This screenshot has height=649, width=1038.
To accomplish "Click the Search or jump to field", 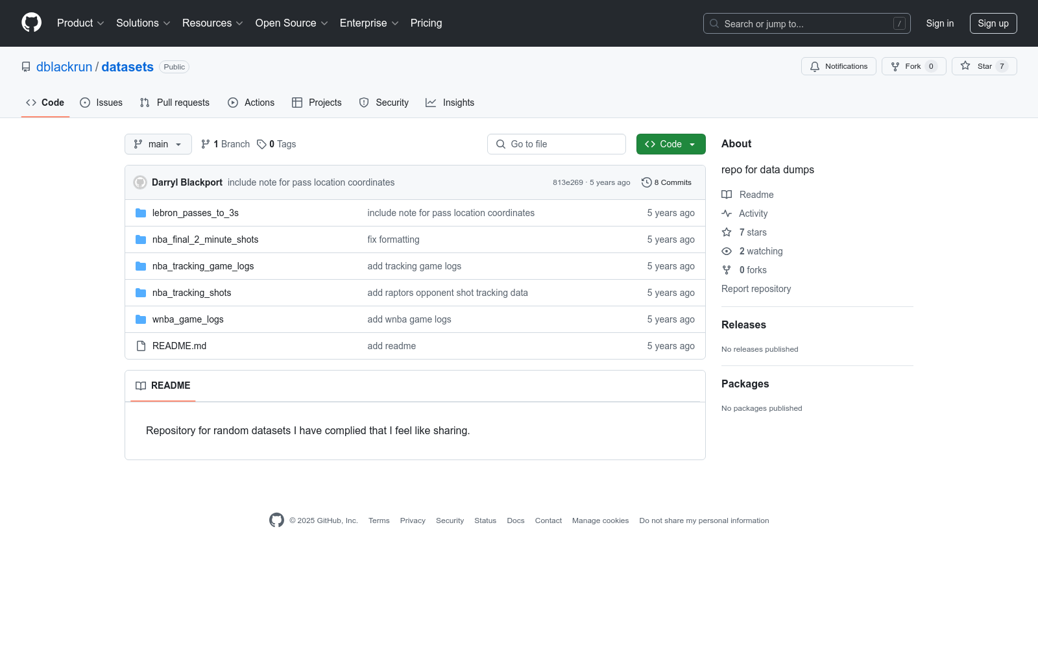I will [x=807, y=23].
